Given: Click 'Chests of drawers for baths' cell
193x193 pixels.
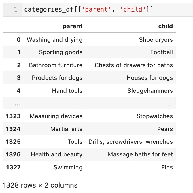Looking at the screenshot, I should [134, 65].
